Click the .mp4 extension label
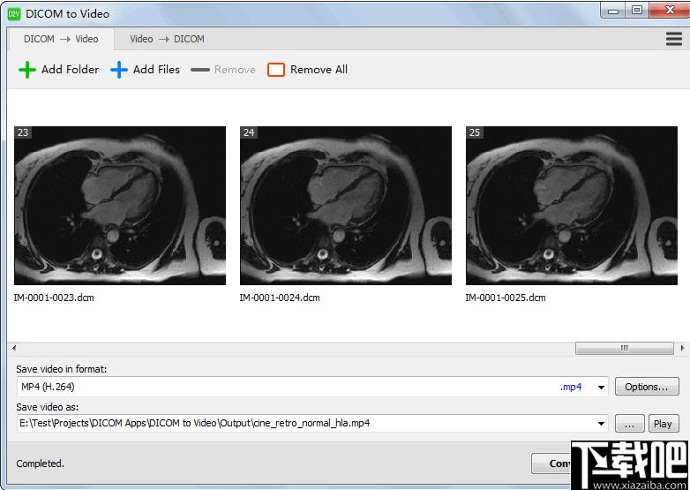The height and width of the screenshot is (490, 690). [x=571, y=387]
